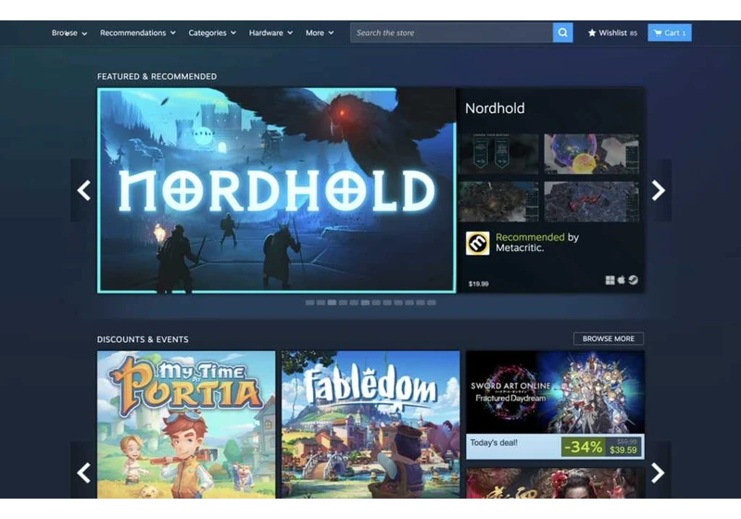Select Nordhold map screenshot below the banners one

click(498, 202)
